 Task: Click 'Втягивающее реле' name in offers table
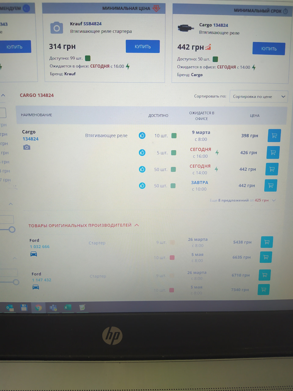(x=106, y=135)
